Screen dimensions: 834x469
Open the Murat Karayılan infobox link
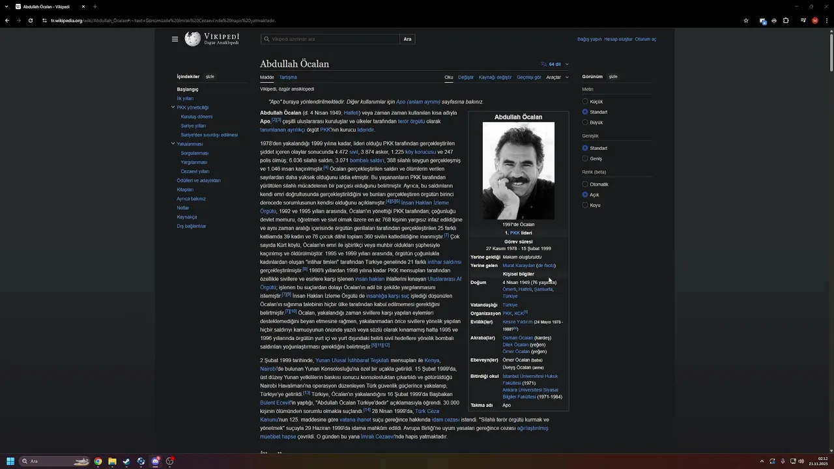[519, 265]
